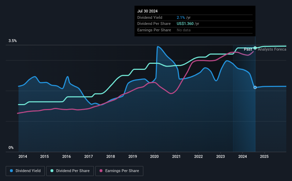Click the tooltip Earnings Per Share row label

(x=154, y=30)
